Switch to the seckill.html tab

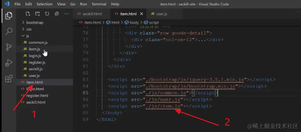[x=92, y=14]
